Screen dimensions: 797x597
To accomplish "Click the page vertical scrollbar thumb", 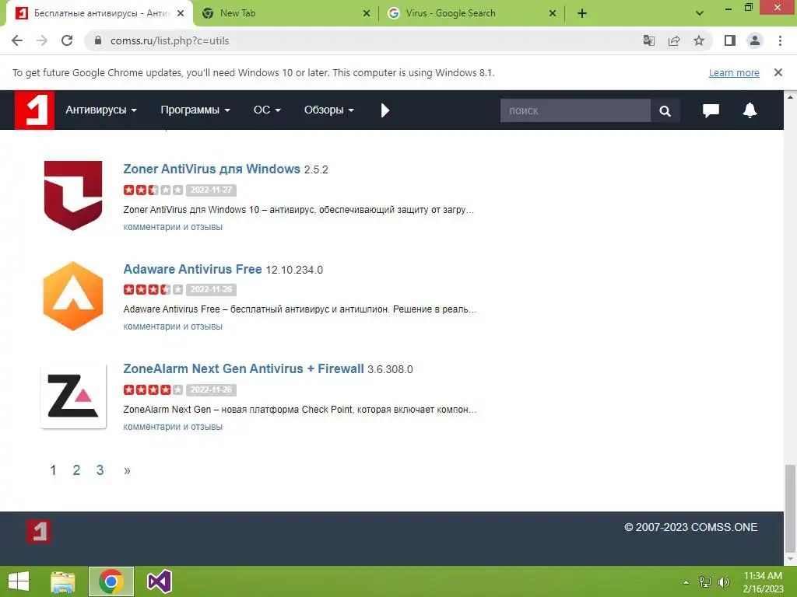I will (x=790, y=508).
